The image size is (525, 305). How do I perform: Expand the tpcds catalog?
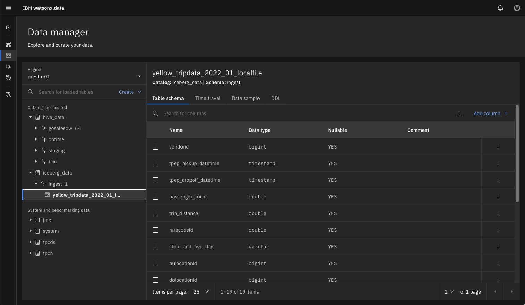tap(31, 242)
